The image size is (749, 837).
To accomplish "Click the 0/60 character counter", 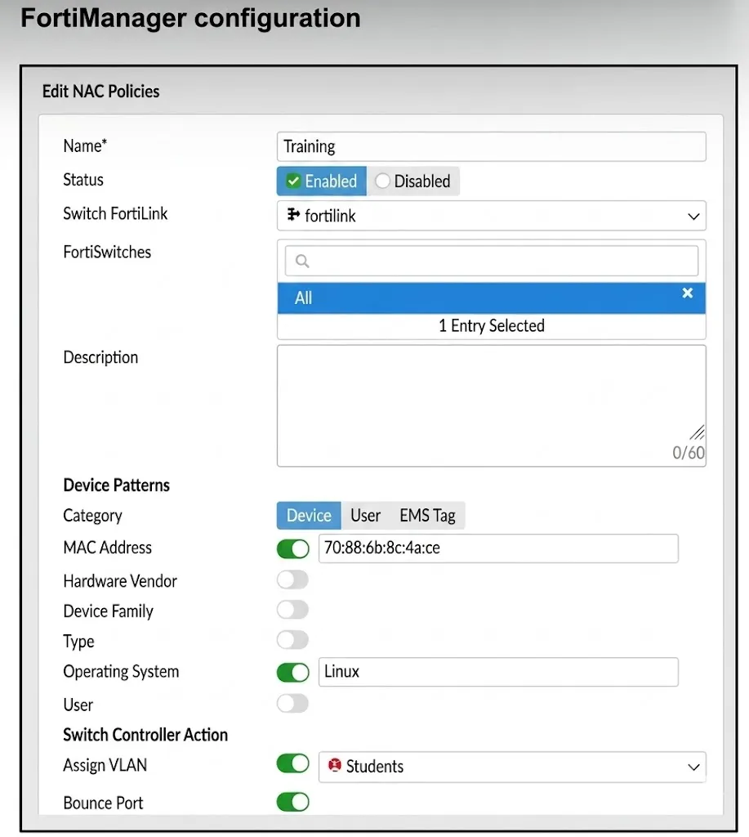I will (x=689, y=453).
